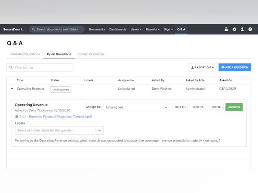The width and height of the screenshot is (258, 193).
Task: Click the Publish button
Action: [x=198, y=107]
